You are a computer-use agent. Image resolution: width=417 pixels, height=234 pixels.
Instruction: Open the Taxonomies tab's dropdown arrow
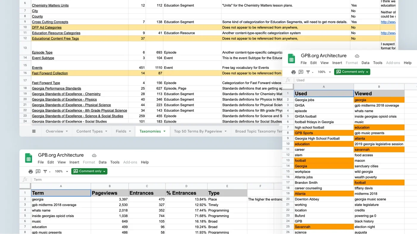(x=164, y=131)
